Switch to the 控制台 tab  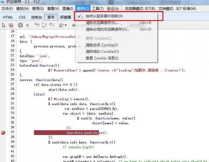pos(36,17)
